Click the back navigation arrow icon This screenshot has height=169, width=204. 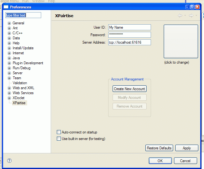click(x=180, y=16)
